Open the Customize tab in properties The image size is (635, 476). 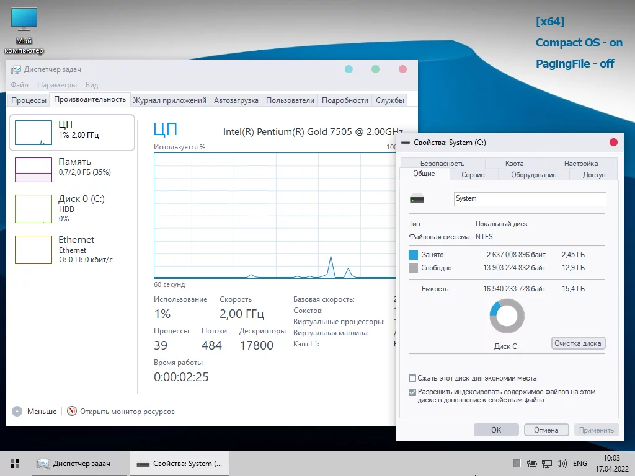(580, 164)
